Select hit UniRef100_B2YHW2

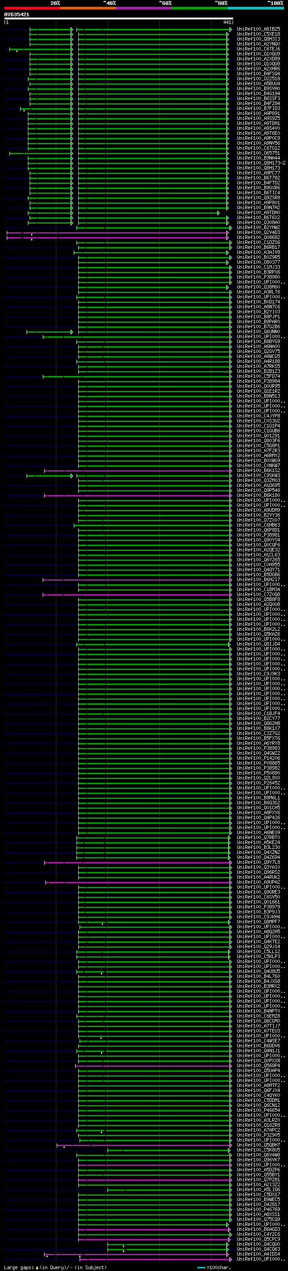(x=258, y=227)
